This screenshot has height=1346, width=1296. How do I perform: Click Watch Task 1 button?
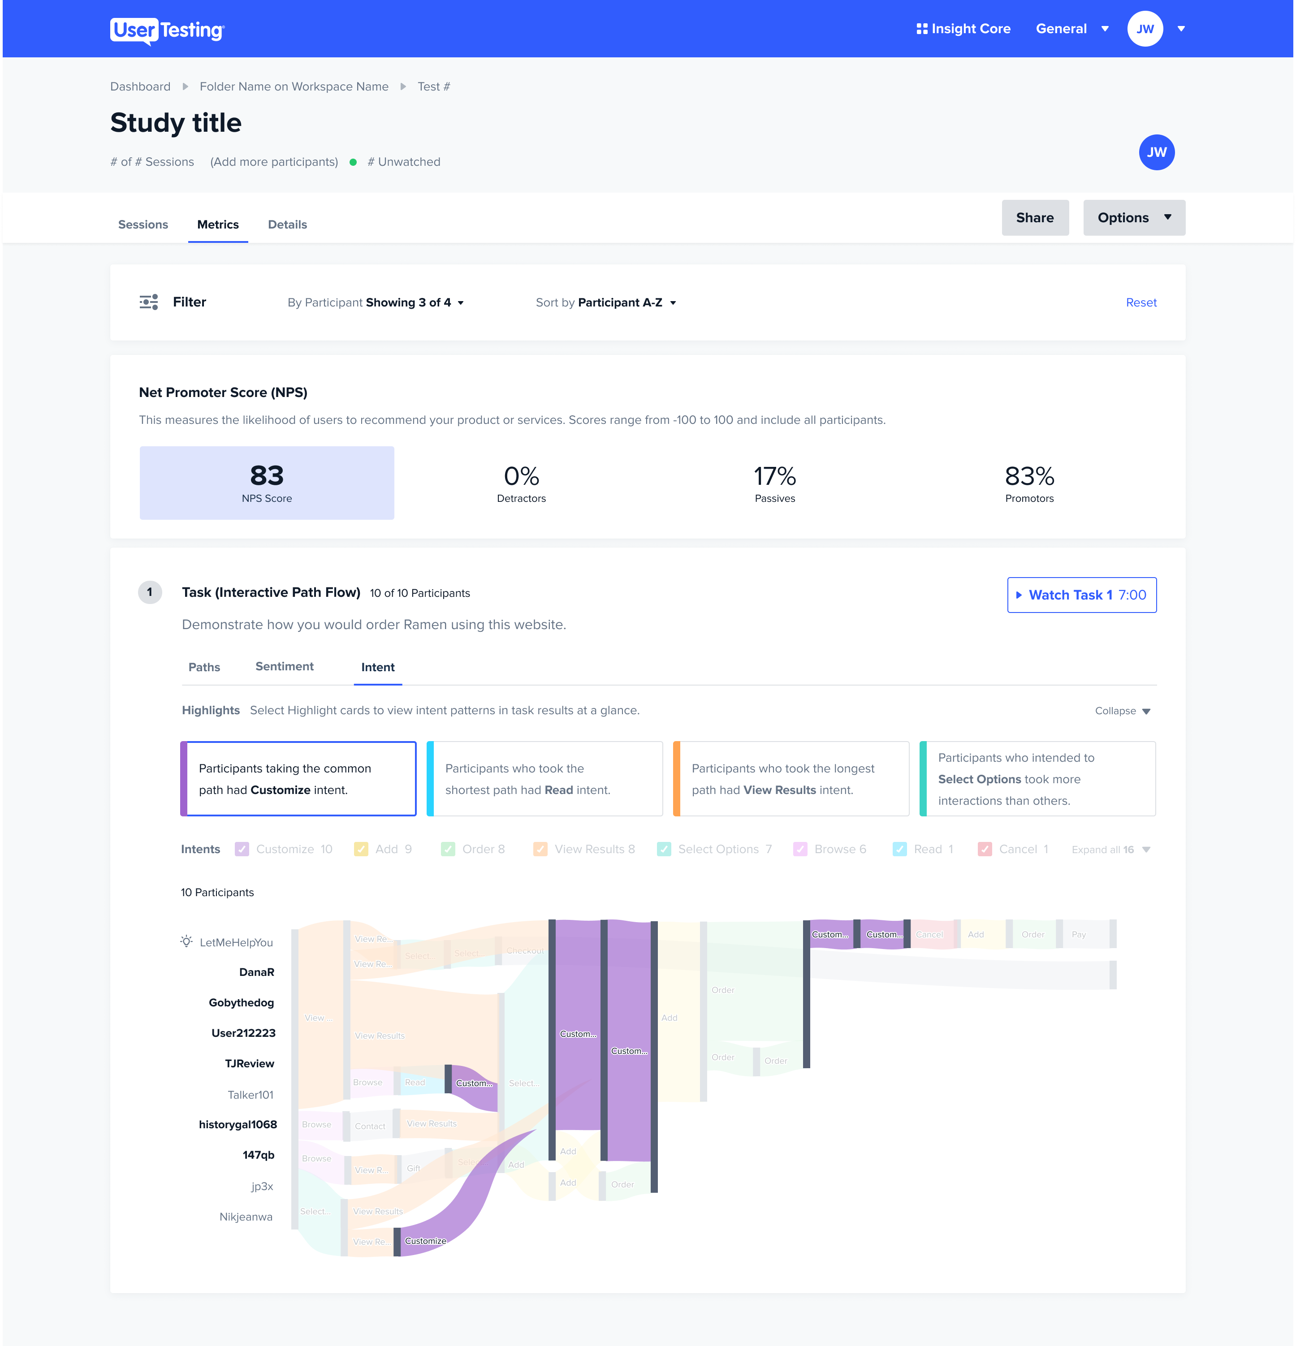[x=1082, y=595]
